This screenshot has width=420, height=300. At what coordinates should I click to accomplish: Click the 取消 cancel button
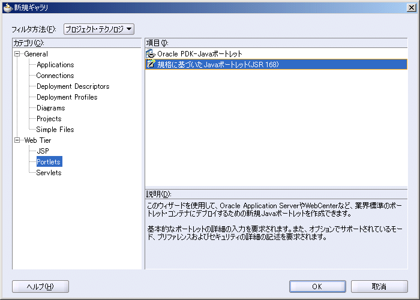tap(379, 287)
